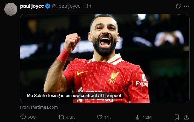
Task: Follow the From thetimes.com source link
Action: (x=39, y=107)
